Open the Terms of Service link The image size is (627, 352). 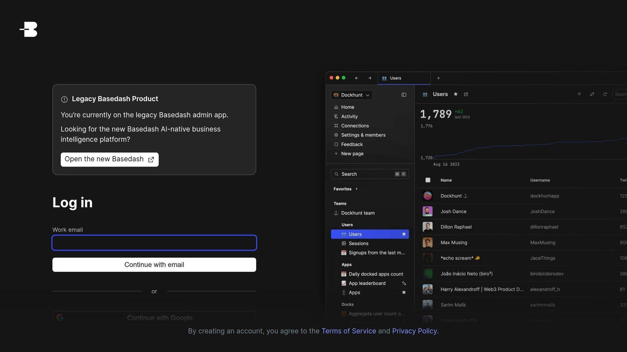point(349,331)
